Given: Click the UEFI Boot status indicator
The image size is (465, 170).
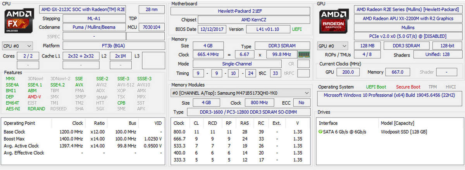Looking at the screenshot, I should 375,87.
